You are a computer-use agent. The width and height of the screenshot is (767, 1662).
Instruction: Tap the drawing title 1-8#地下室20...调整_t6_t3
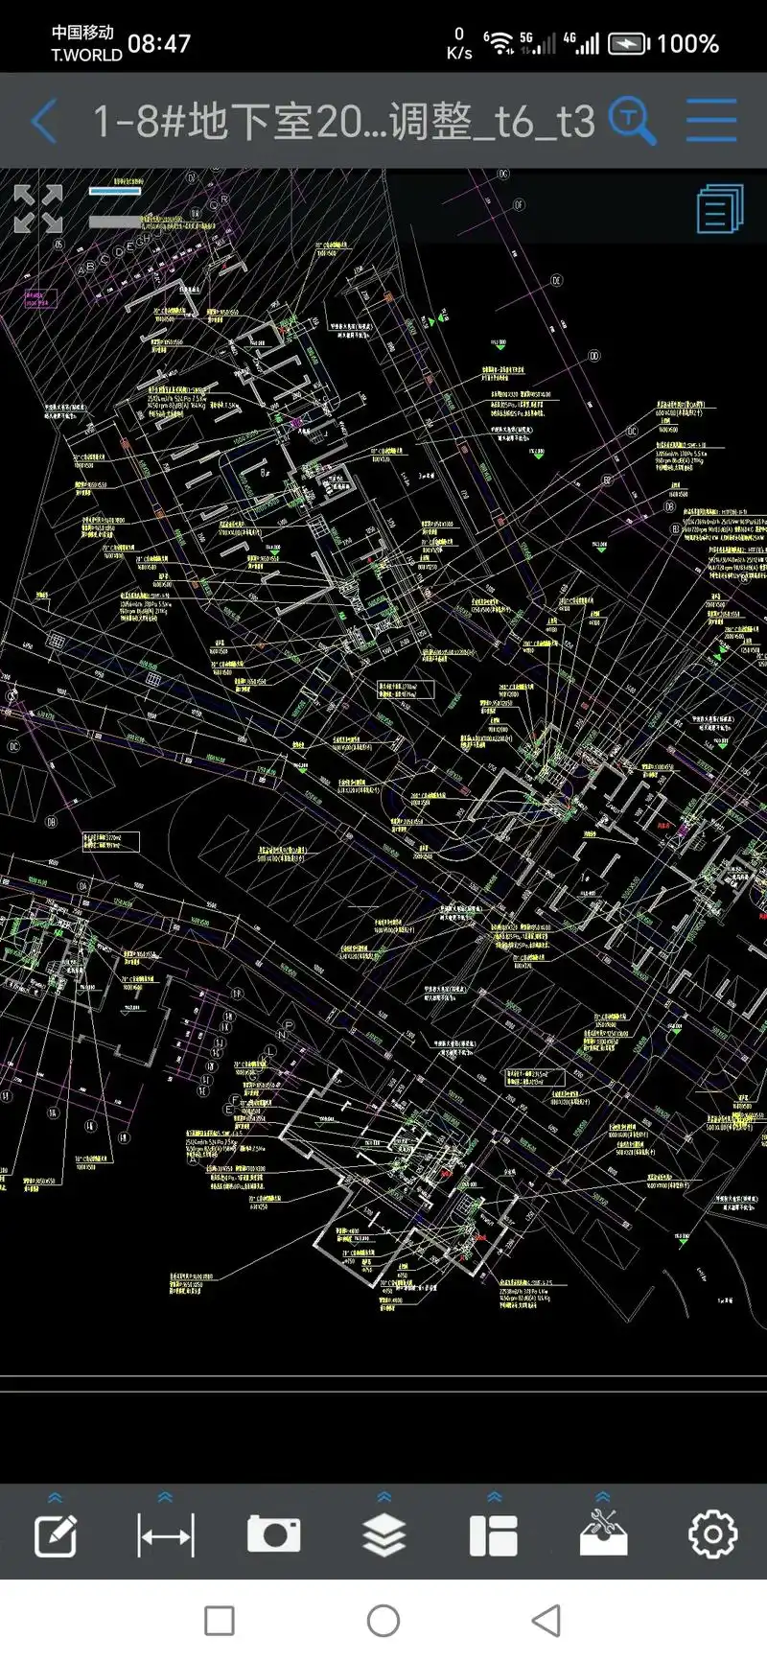[343, 122]
